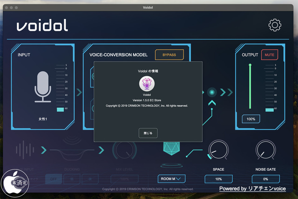Screen dimensions: 298x199
Task: Click the teal 3D room gem icon
Action: click(171, 148)
